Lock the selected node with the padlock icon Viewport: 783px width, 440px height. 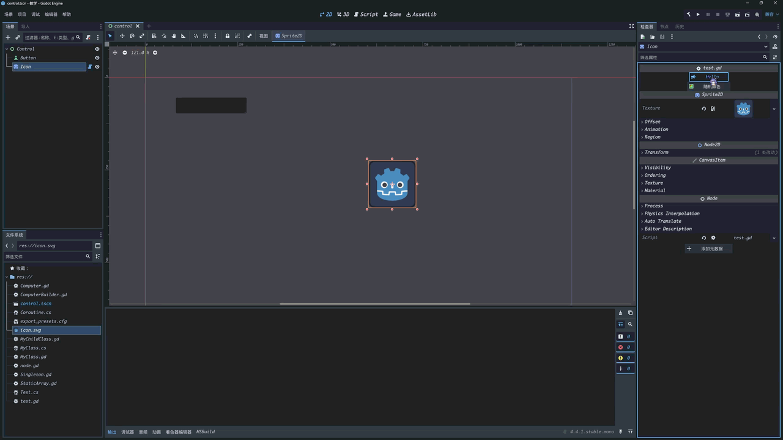point(228,36)
